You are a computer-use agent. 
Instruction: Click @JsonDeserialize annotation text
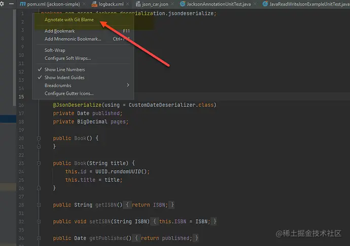pos(77,105)
